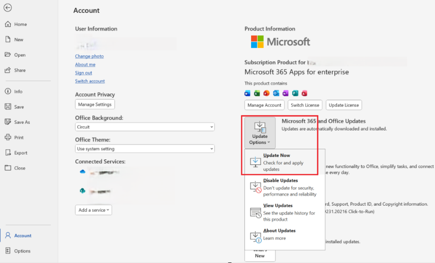Click the What's New button
This screenshot has width=435, height=263.
(x=260, y=255)
